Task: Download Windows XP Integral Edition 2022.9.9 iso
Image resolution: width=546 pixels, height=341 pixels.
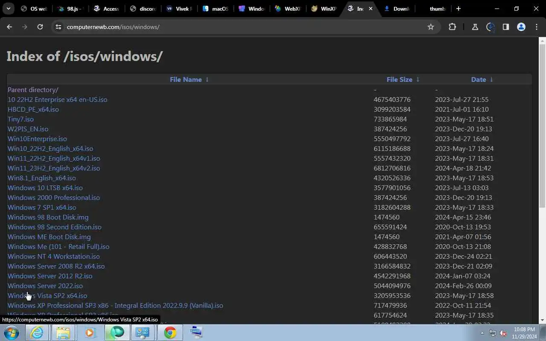Action: click(115, 305)
